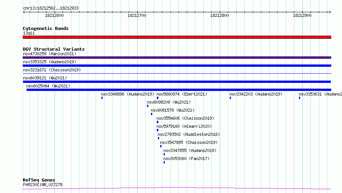Open nsv2793502 (Huddleston2016) label
This screenshot has width=342, height=193.
tap(189, 134)
